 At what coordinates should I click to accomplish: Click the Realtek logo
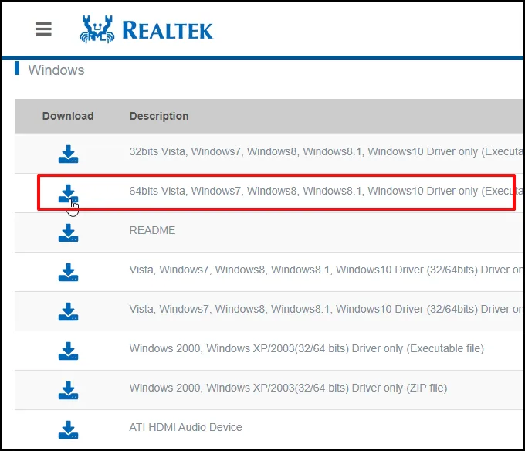(x=146, y=29)
